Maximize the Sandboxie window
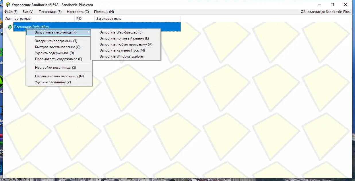This screenshot has width=355, height=181. pos(332,5)
